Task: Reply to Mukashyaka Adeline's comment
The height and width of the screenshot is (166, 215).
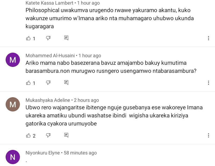Action: pyautogui.click(x=66, y=135)
